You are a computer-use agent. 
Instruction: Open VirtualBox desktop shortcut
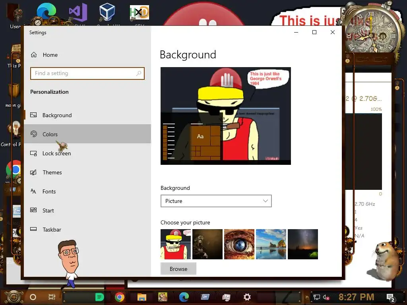[107, 14]
